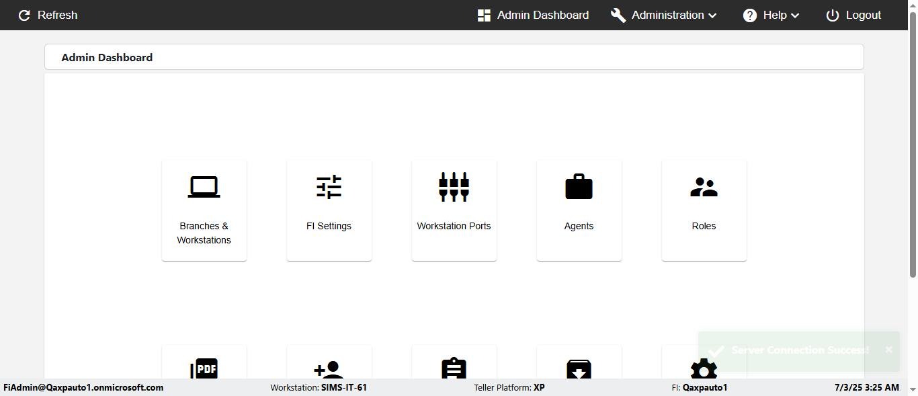Click the Workstation: SIMS-IT-61 status text

(319, 387)
